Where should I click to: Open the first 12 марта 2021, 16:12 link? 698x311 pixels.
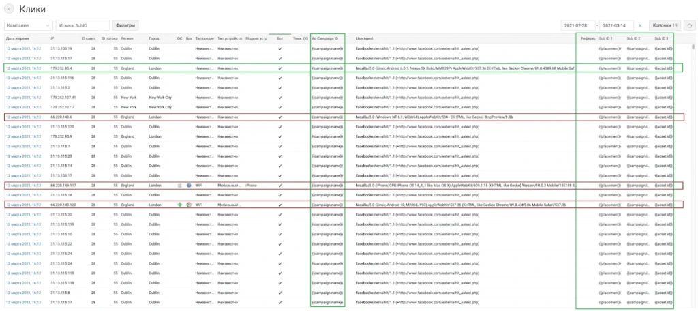tap(23, 48)
